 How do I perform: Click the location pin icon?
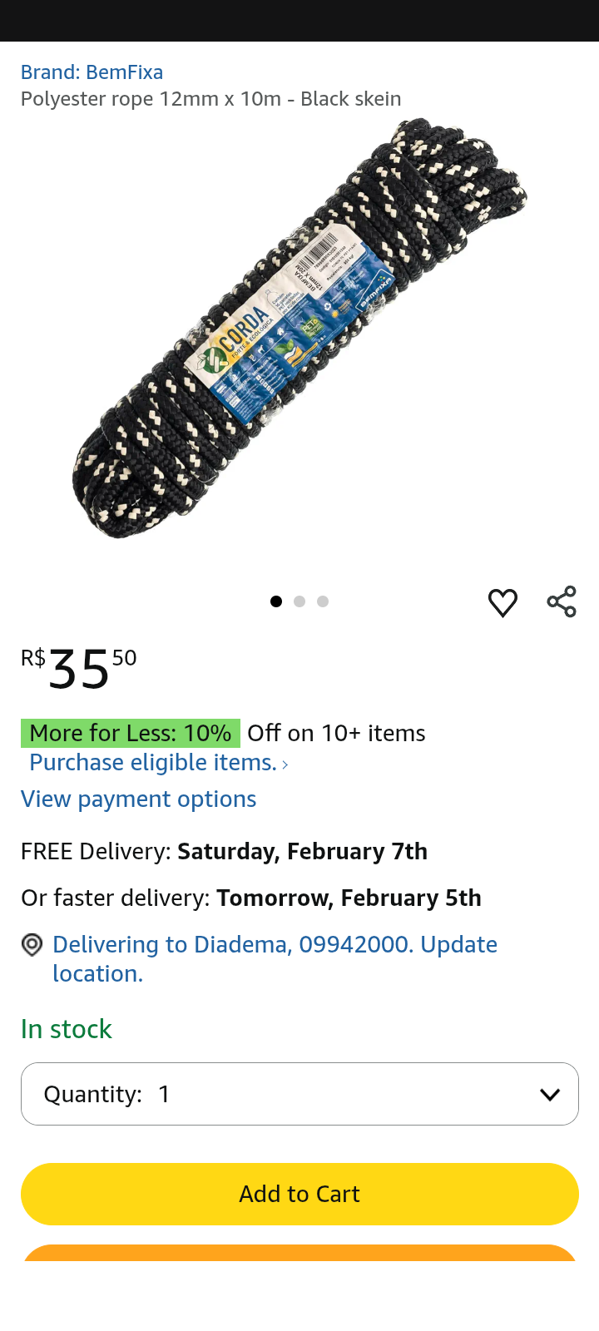(31, 944)
